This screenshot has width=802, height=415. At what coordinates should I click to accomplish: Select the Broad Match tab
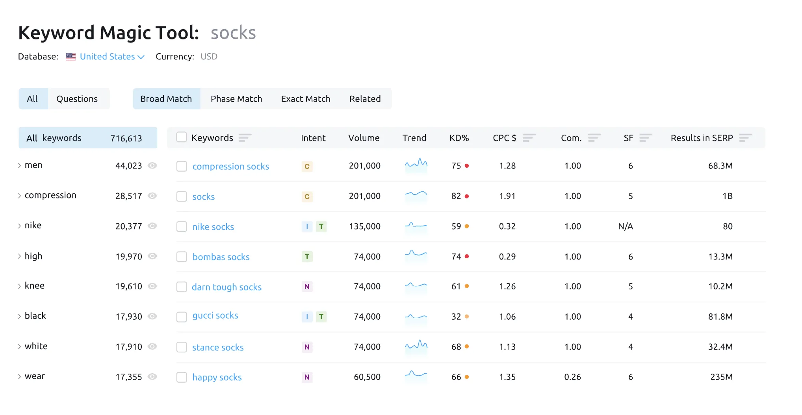(x=166, y=99)
